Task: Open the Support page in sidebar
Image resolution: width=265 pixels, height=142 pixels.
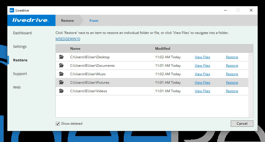Action: click(x=20, y=74)
